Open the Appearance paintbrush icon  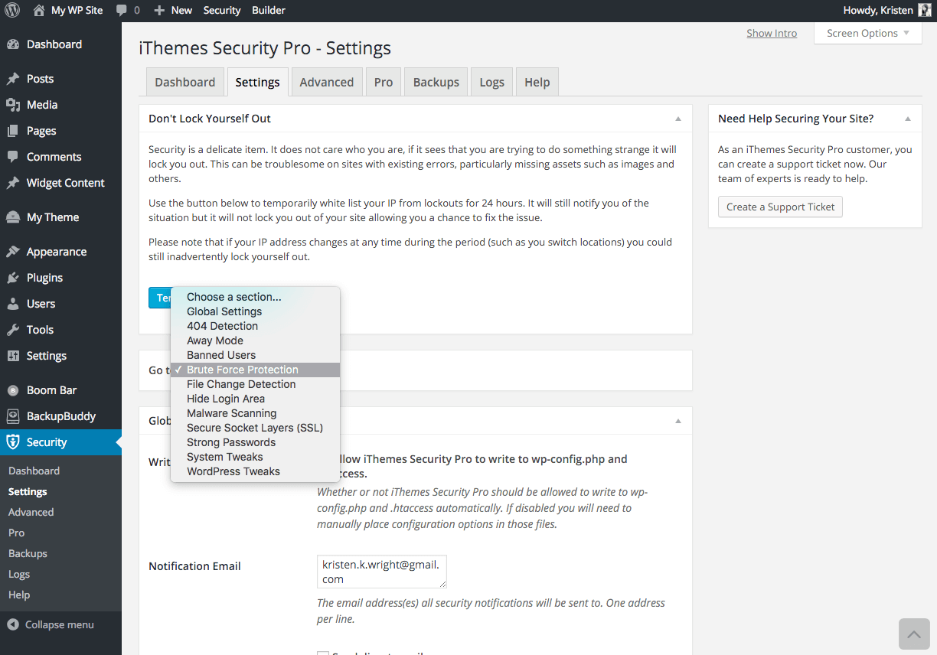click(13, 252)
